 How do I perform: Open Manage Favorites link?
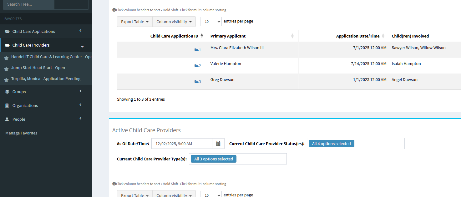point(21,133)
